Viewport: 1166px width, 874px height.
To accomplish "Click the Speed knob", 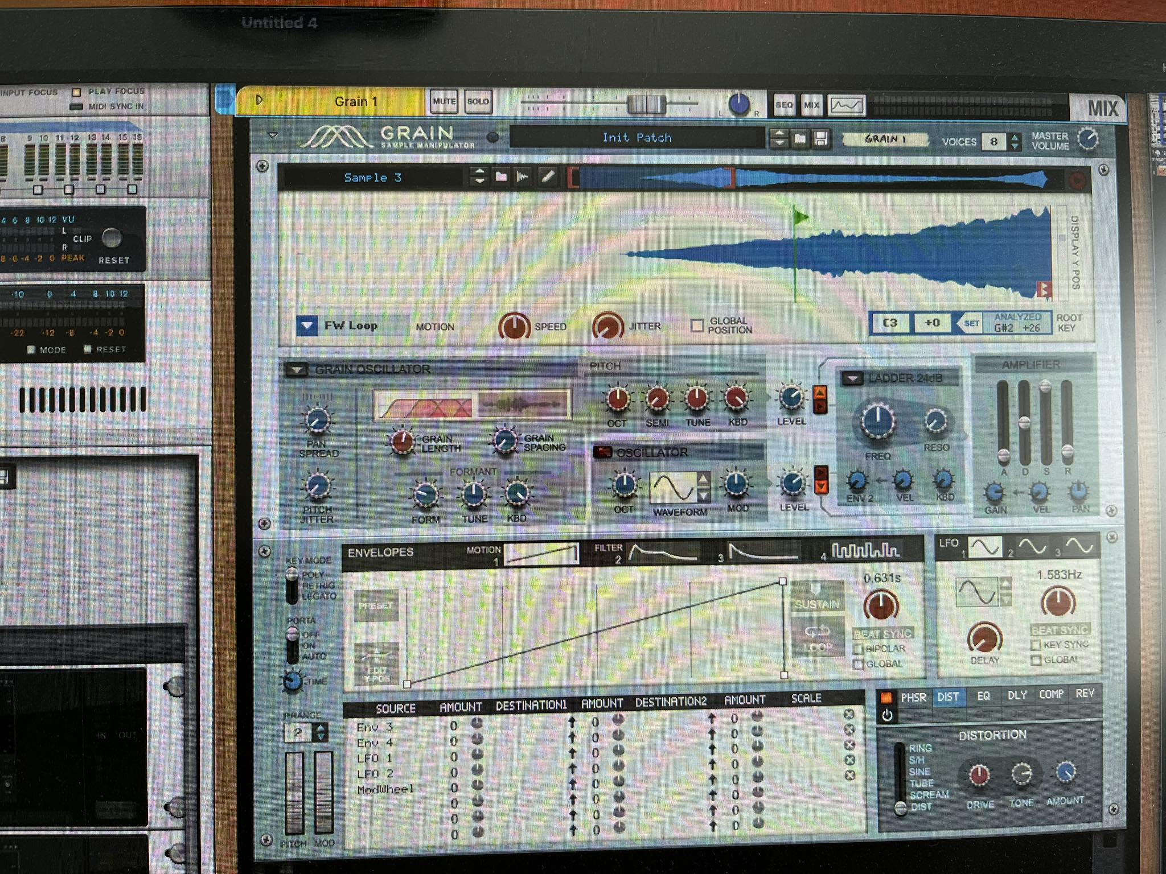I will (514, 327).
